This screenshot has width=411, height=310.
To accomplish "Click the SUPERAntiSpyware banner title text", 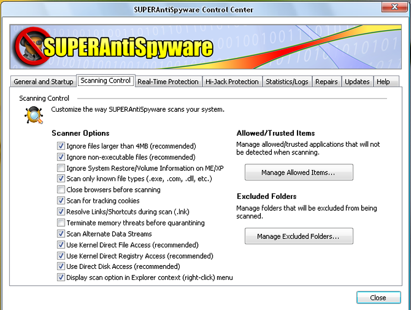I will coord(128,47).
